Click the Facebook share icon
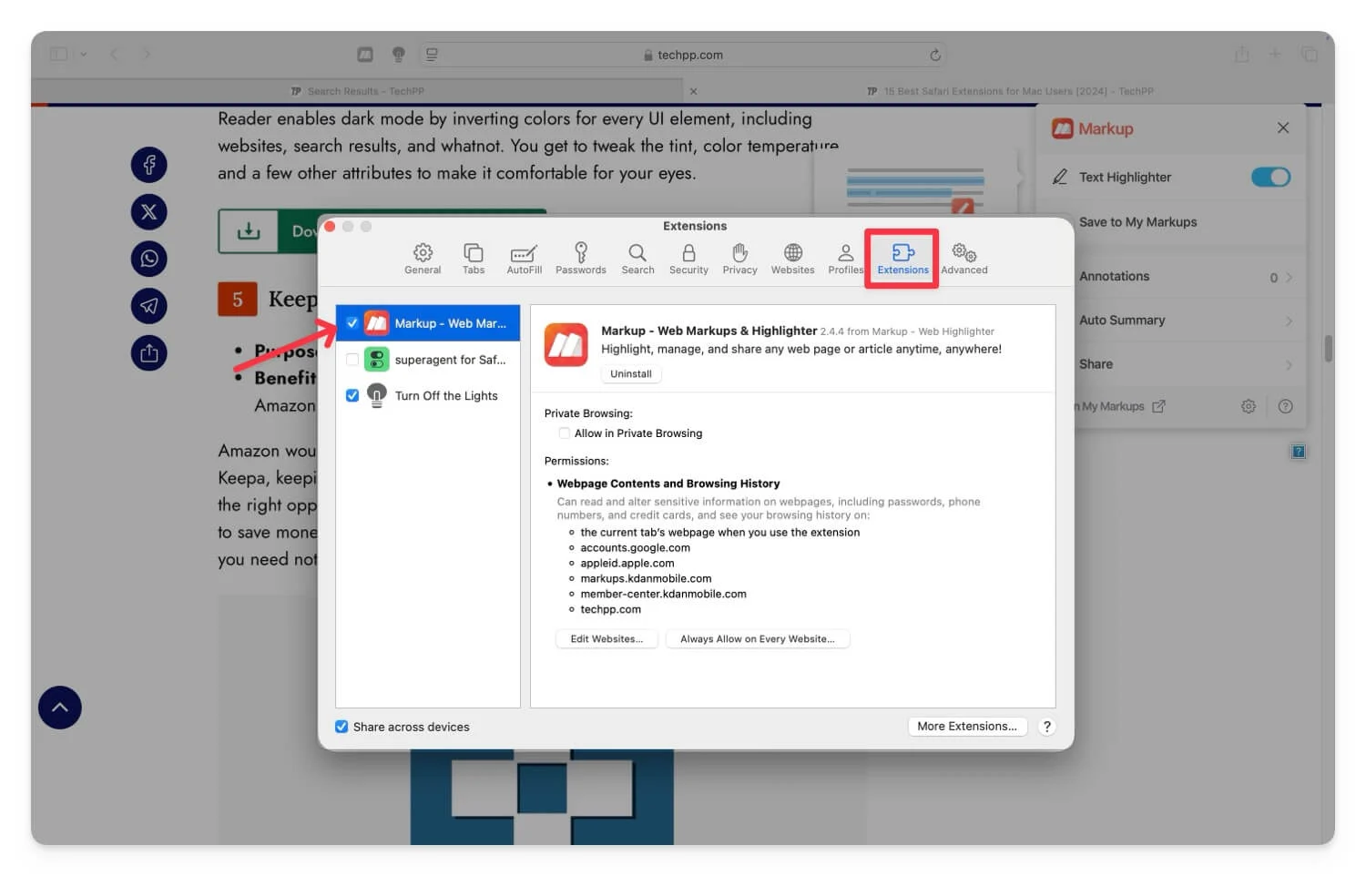The height and width of the screenshot is (876, 1366). [149, 165]
